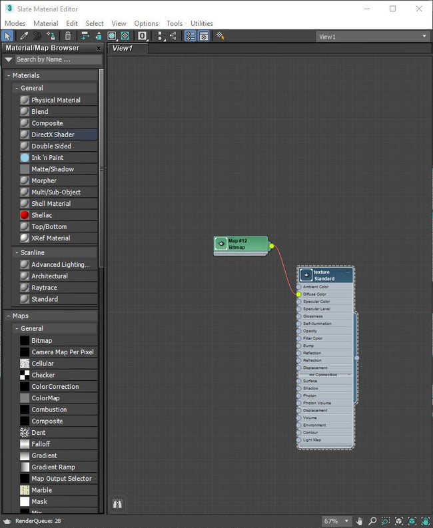The image size is (433, 528).
Task: Toggle Show Shaded Material in Viewport icon
Action: (112, 36)
